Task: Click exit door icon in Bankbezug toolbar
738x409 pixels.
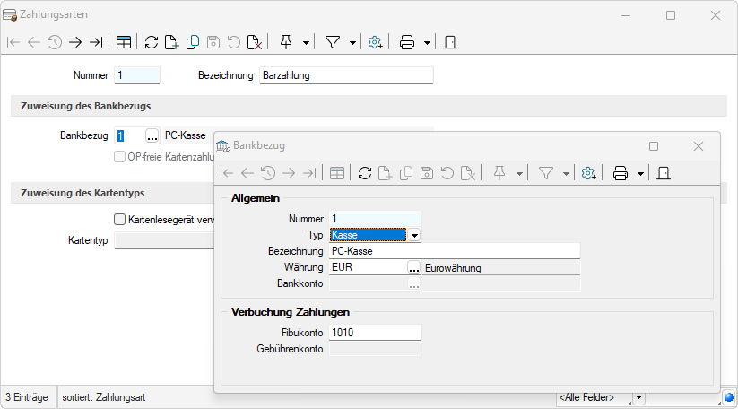Action: coord(664,173)
